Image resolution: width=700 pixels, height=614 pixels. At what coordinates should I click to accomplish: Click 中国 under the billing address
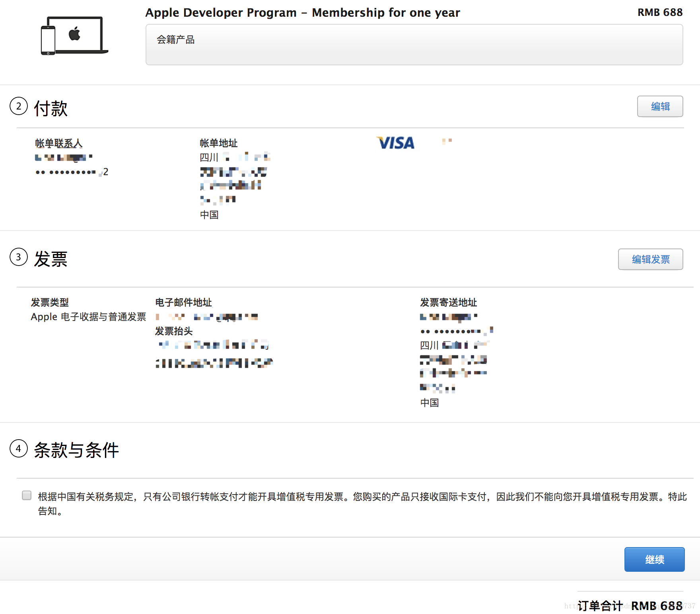tap(209, 215)
